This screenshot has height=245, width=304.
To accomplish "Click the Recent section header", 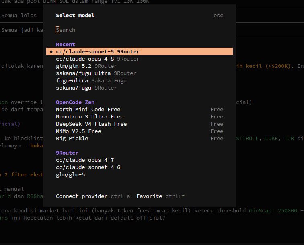I will pyautogui.click(x=66, y=44).
